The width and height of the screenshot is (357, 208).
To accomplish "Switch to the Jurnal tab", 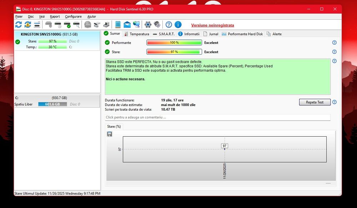I will (x=211, y=34).
